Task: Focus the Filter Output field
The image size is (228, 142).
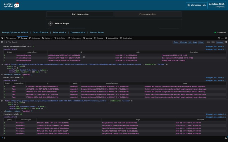Action: pyautogui.click(x=89, y=42)
